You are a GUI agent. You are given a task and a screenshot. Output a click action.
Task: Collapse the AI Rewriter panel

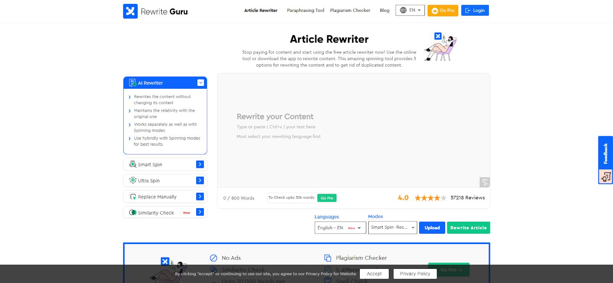[x=200, y=83]
